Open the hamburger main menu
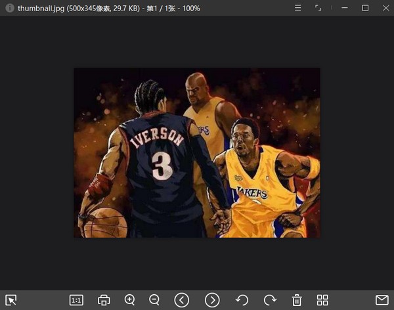394x310 pixels. [297, 8]
